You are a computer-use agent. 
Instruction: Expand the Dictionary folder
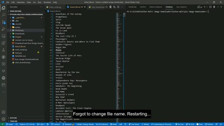pos(19,30)
